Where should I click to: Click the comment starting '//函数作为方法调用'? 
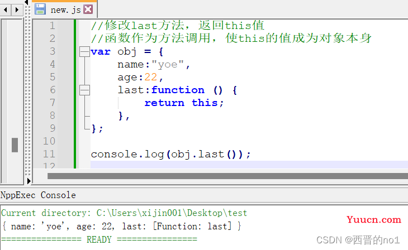[x=231, y=38]
